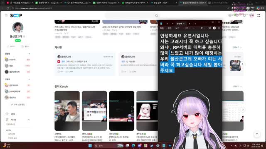Screen dimensions: 266x149
Task: Open 파일 menu in Notepad
Action: [x=162, y=28]
